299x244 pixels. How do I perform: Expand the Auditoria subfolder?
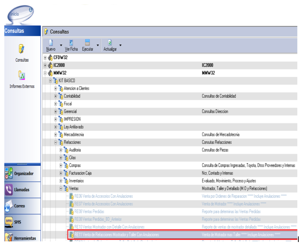pyautogui.click(x=61, y=150)
